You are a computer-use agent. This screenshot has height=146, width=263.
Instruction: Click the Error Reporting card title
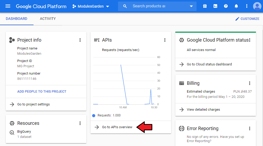203,128
